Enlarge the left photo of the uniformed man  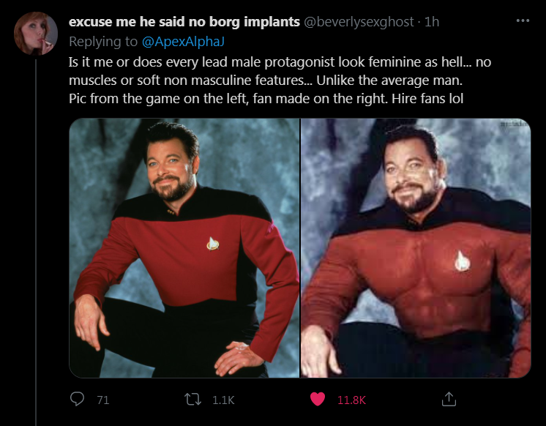click(x=184, y=248)
